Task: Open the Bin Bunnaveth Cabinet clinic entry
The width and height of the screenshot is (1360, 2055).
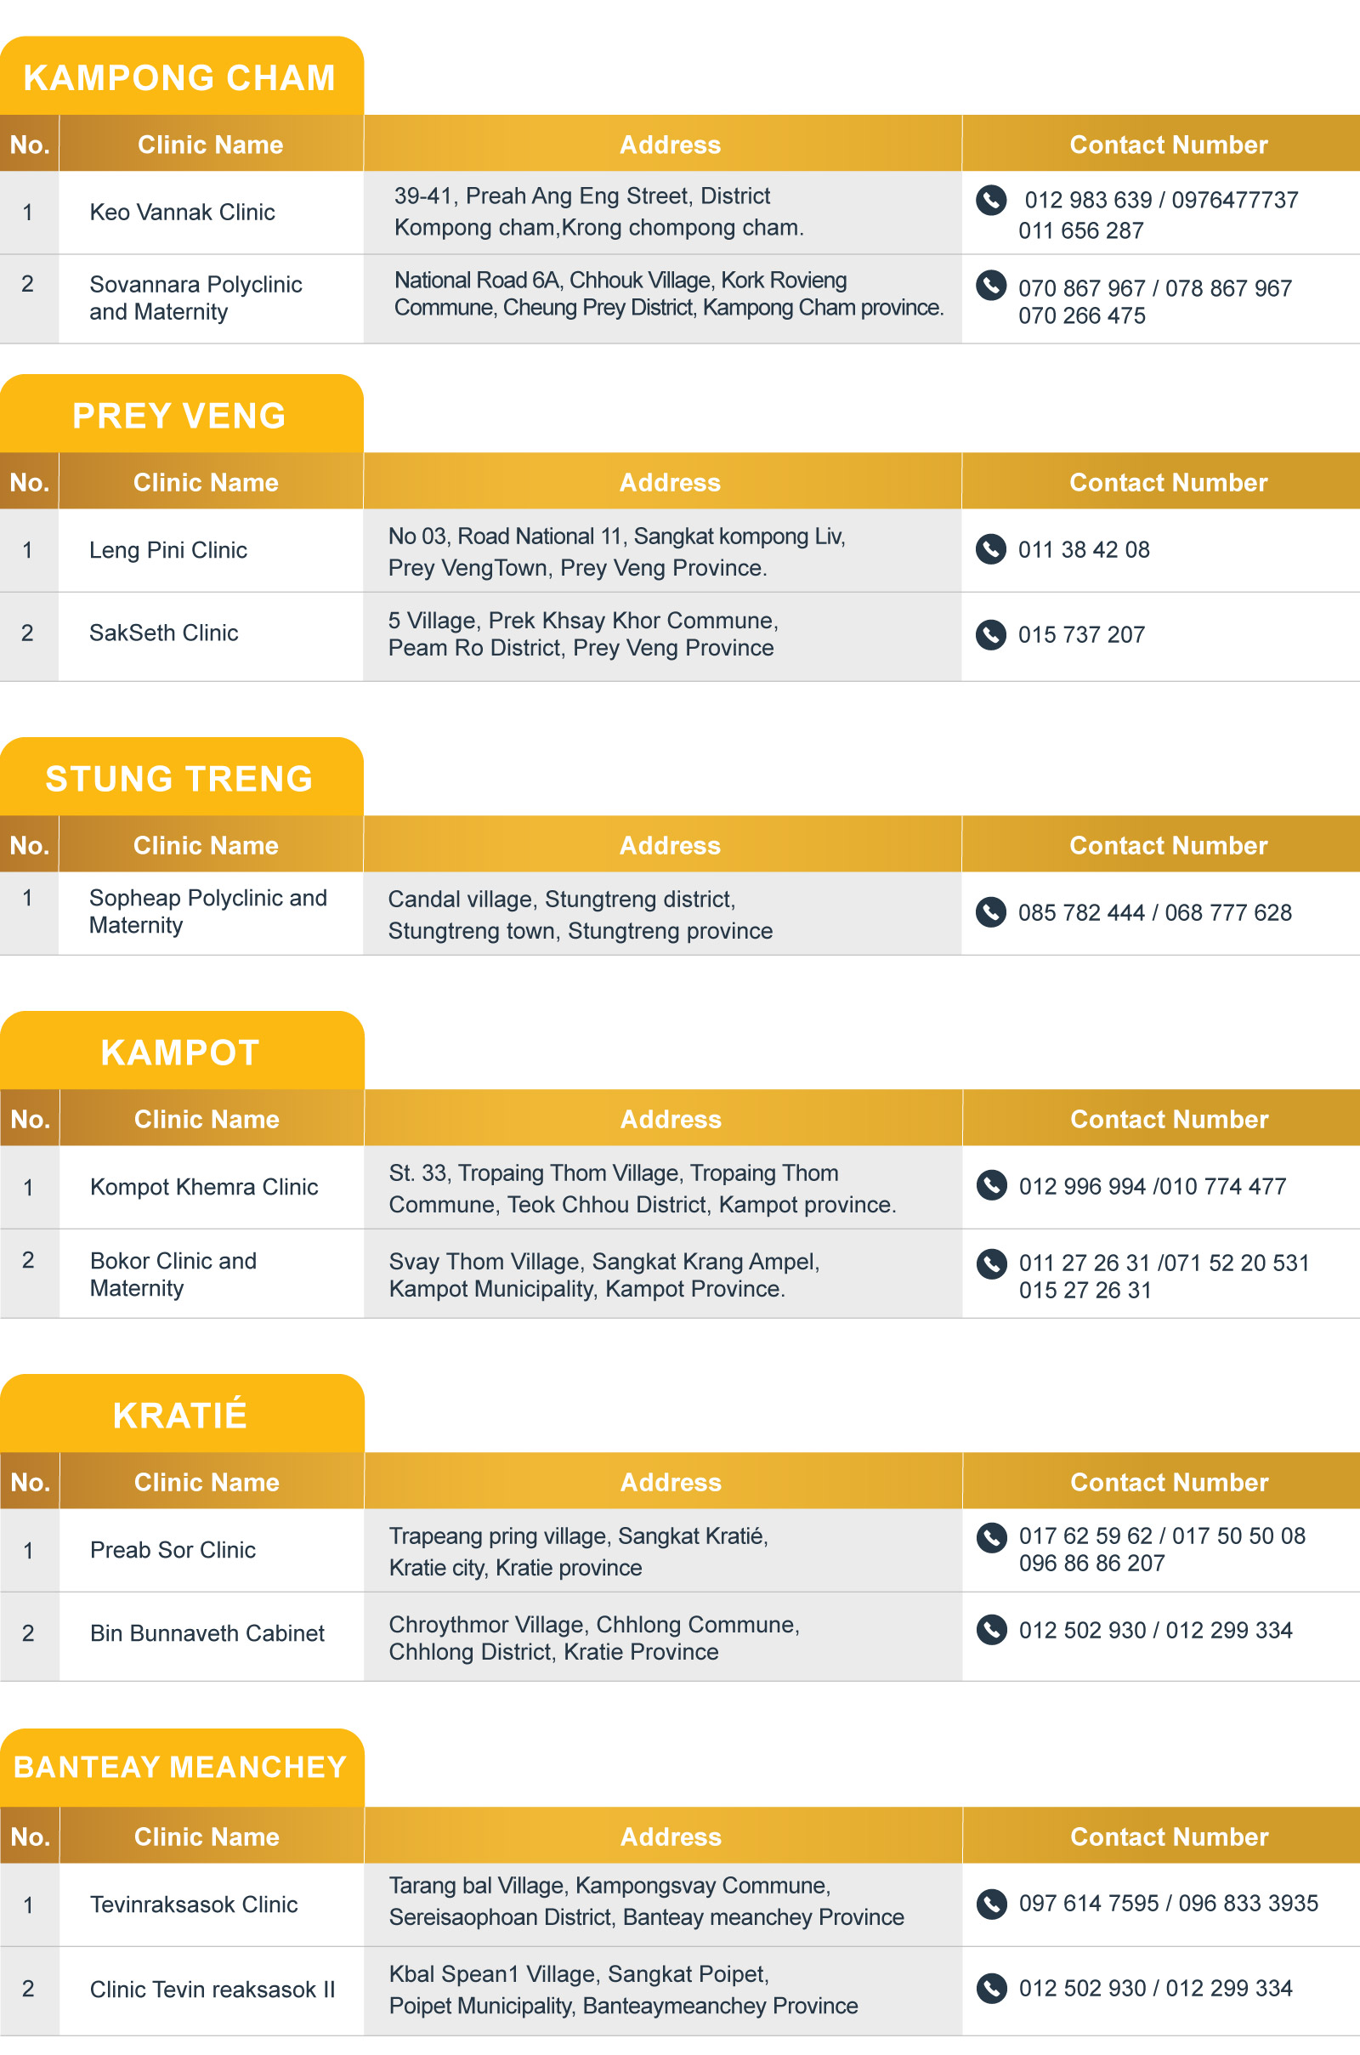Action: 207,1632
